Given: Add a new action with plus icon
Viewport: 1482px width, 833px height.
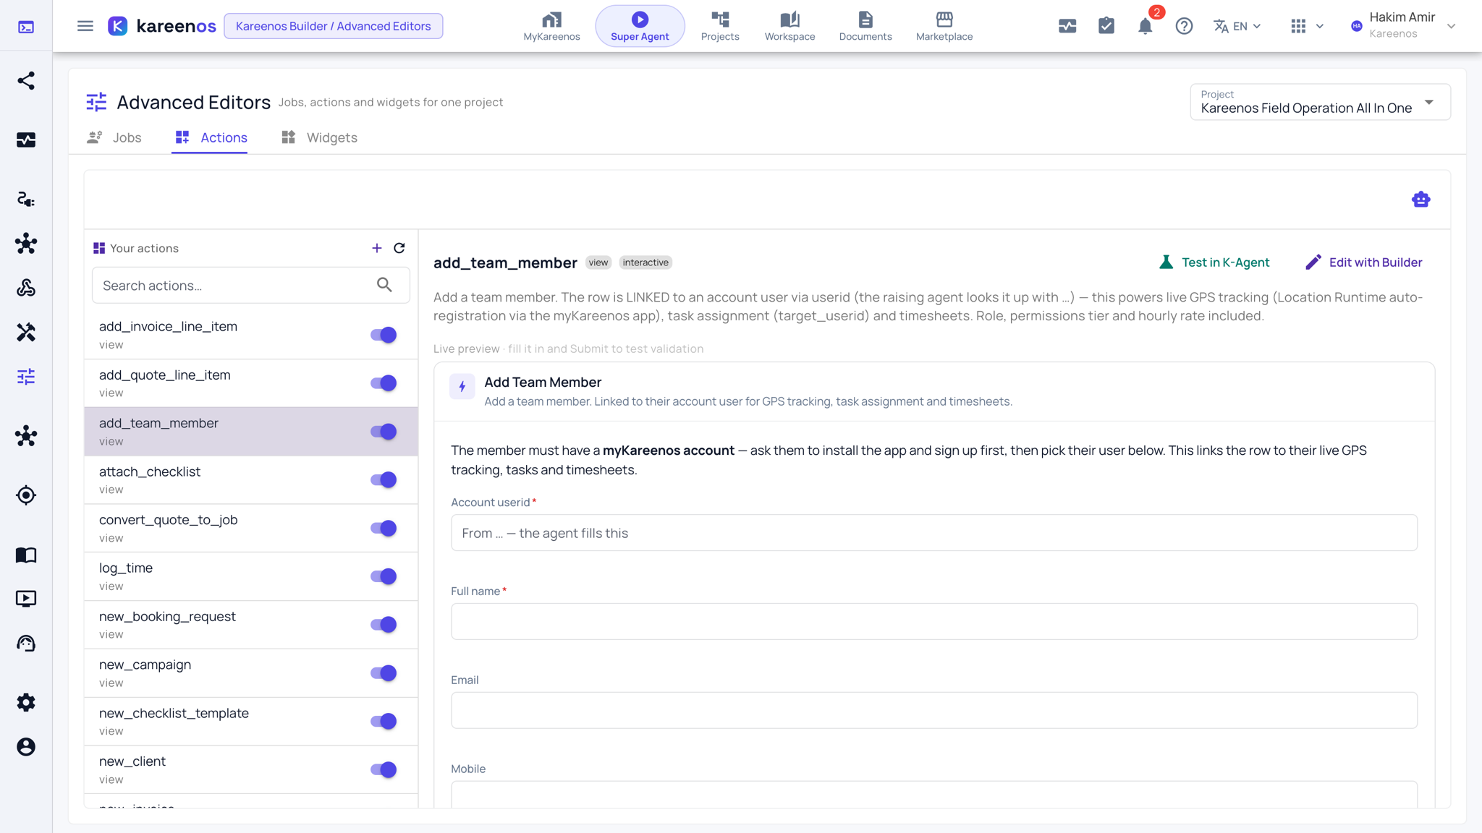Looking at the screenshot, I should pyautogui.click(x=377, y=248).
